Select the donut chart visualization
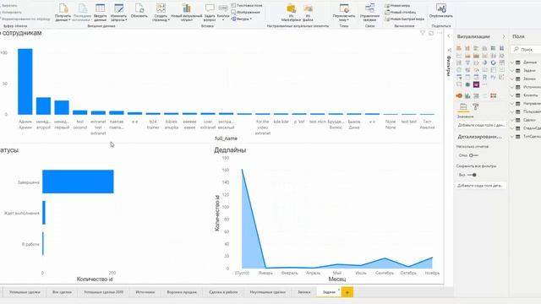 (x=494, y=62)
